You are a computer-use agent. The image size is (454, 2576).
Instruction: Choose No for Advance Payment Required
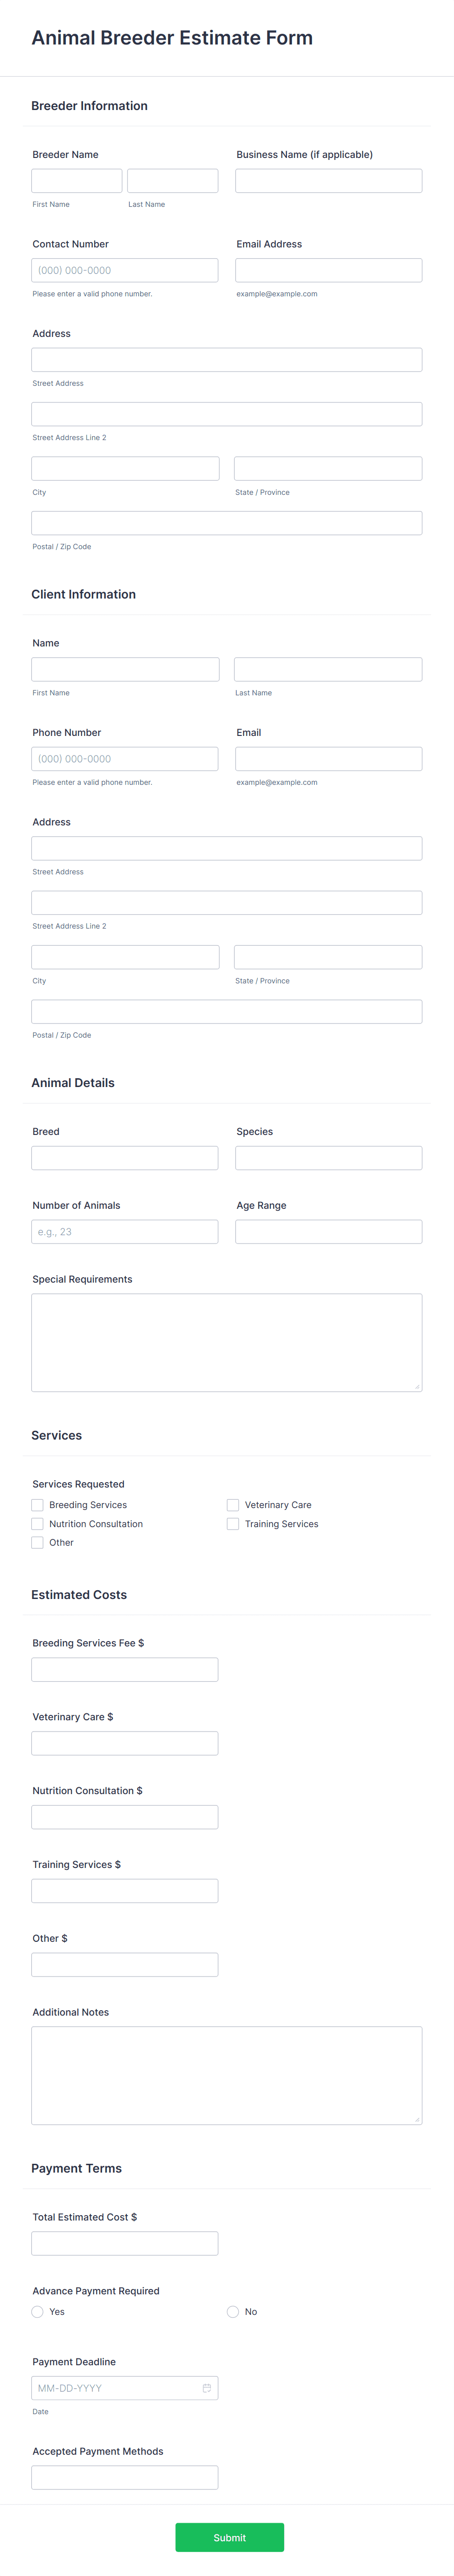point(232,2312)
